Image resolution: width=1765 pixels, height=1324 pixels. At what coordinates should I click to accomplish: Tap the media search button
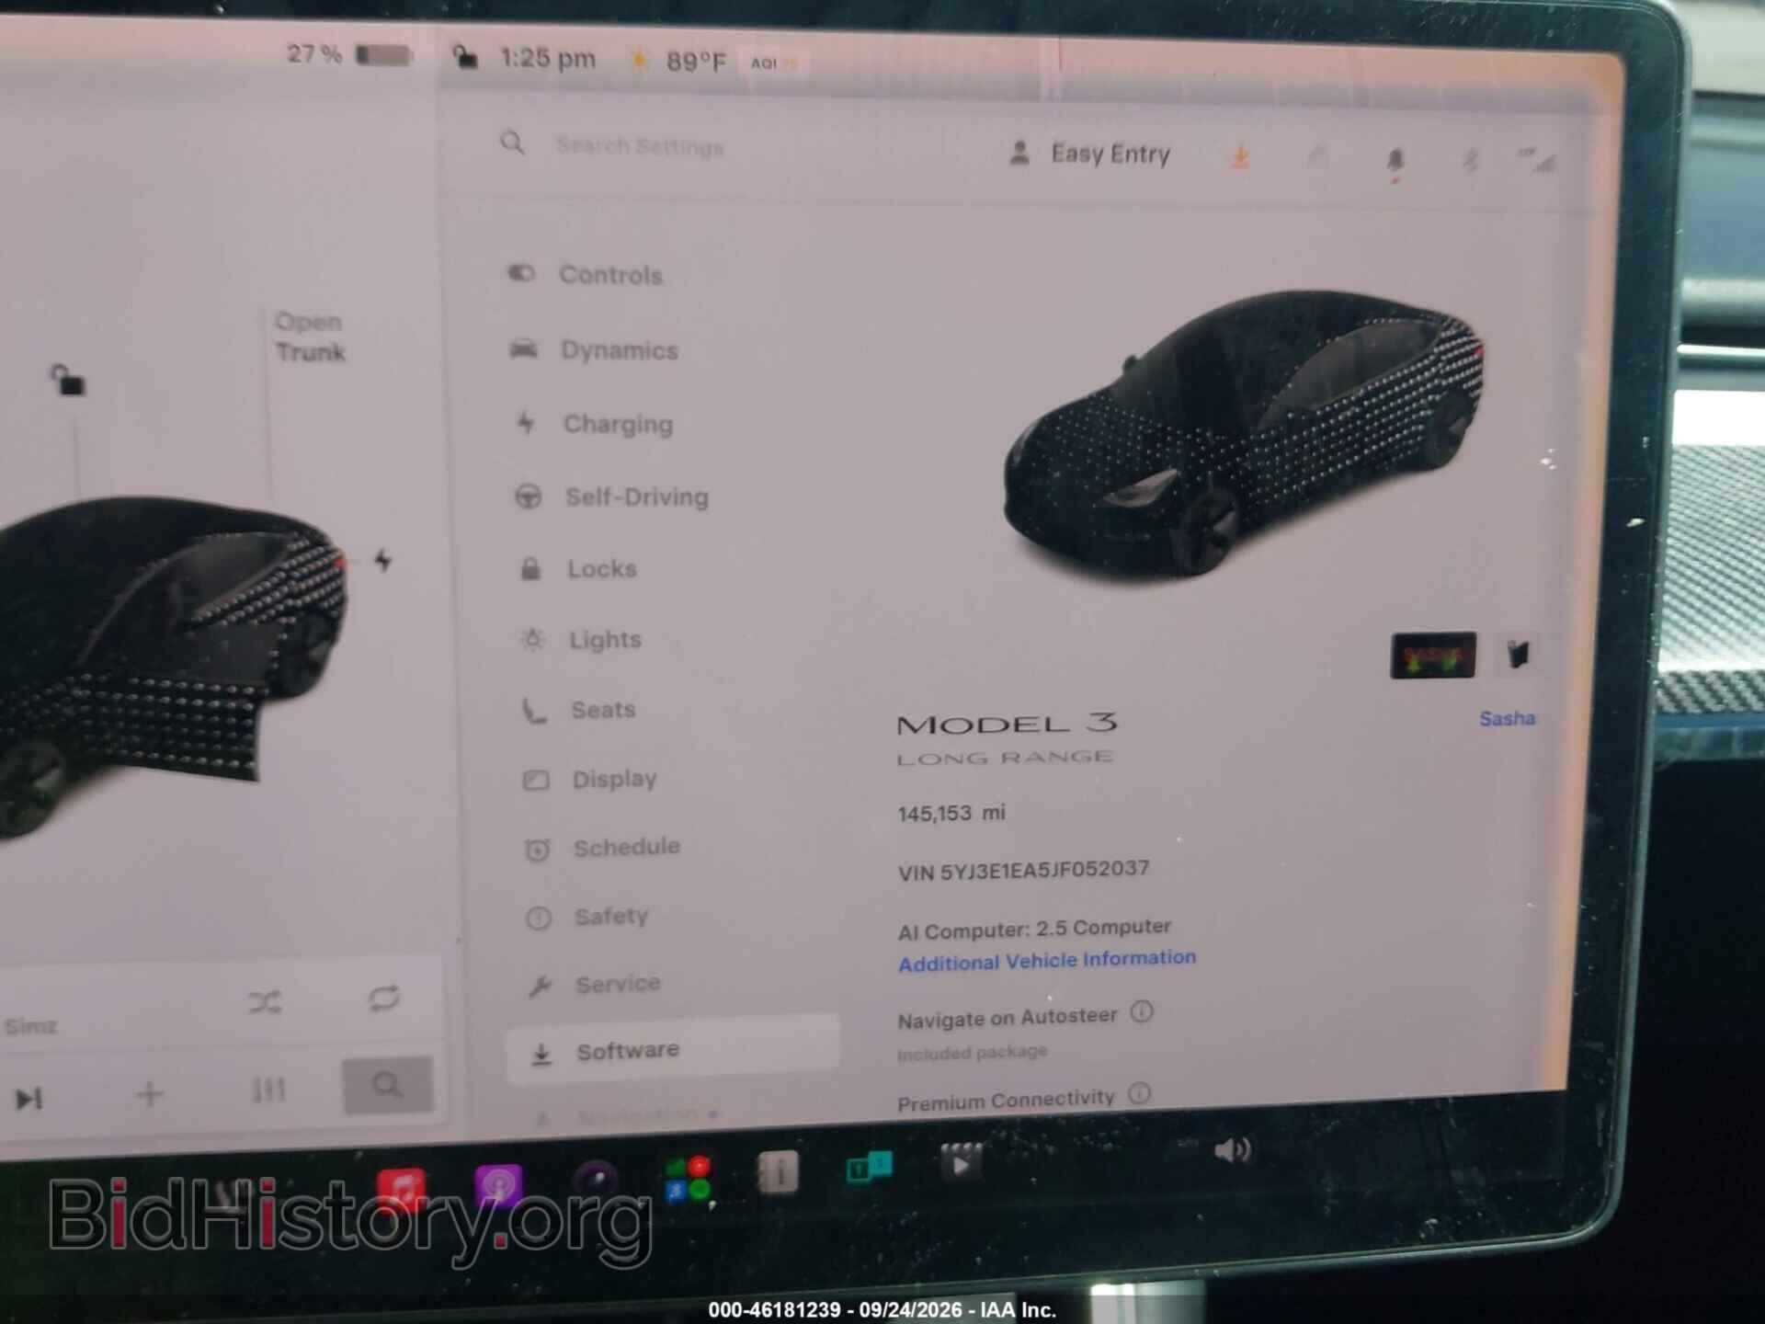click(x=387, y=1086)
